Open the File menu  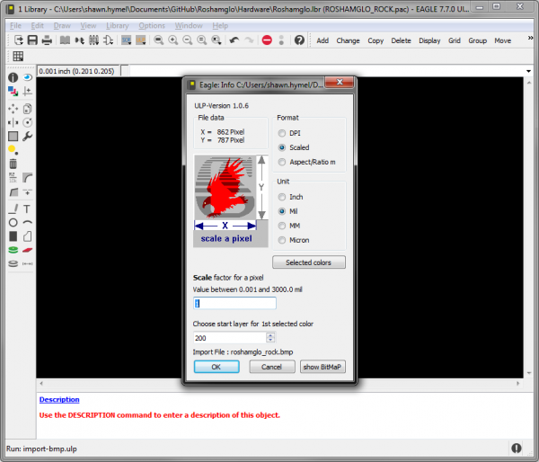[15, 25]
